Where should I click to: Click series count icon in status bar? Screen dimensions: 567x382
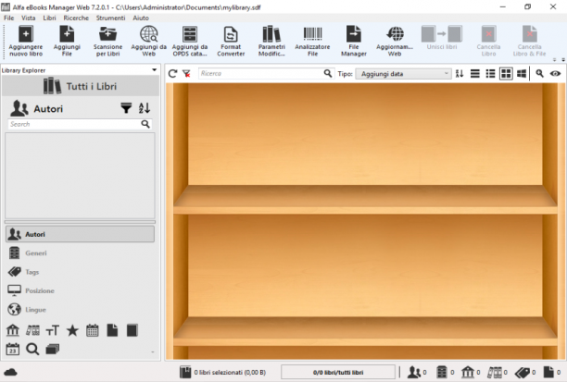pos(495,372)
